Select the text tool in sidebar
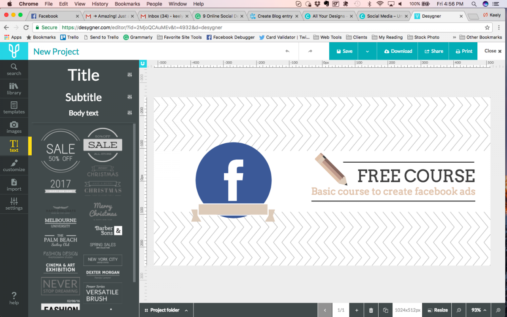 click(14, 146)
